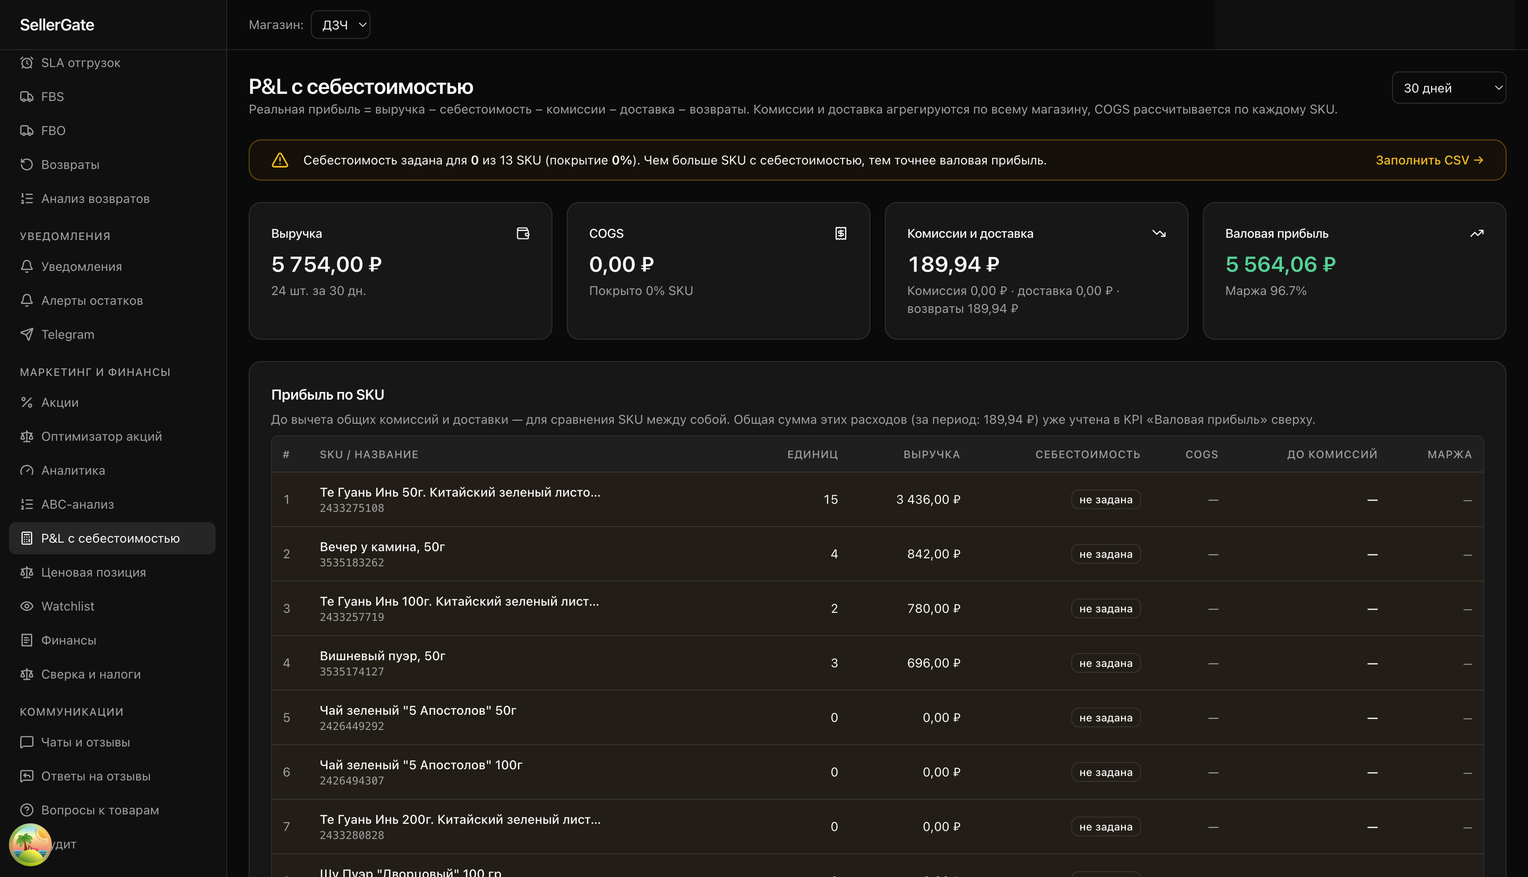1528x877 pixels.
Task: Open the Магазин ДЗЧ store dropdown
Action: coord(340,25)
